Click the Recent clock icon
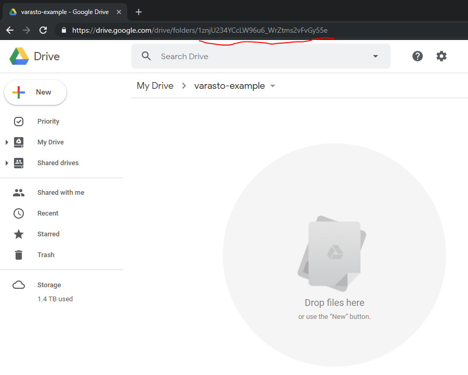This screenshot has width=468, height=375. point(19,213)
